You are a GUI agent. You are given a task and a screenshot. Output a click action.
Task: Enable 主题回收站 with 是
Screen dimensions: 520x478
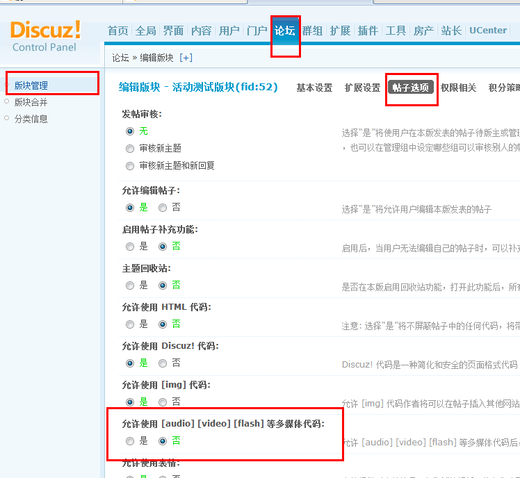click(x=130, y=286)
